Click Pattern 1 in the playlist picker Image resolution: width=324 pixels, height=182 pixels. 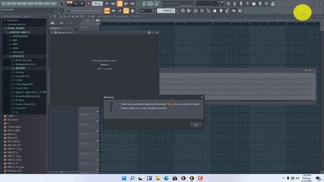click(62, 28)
